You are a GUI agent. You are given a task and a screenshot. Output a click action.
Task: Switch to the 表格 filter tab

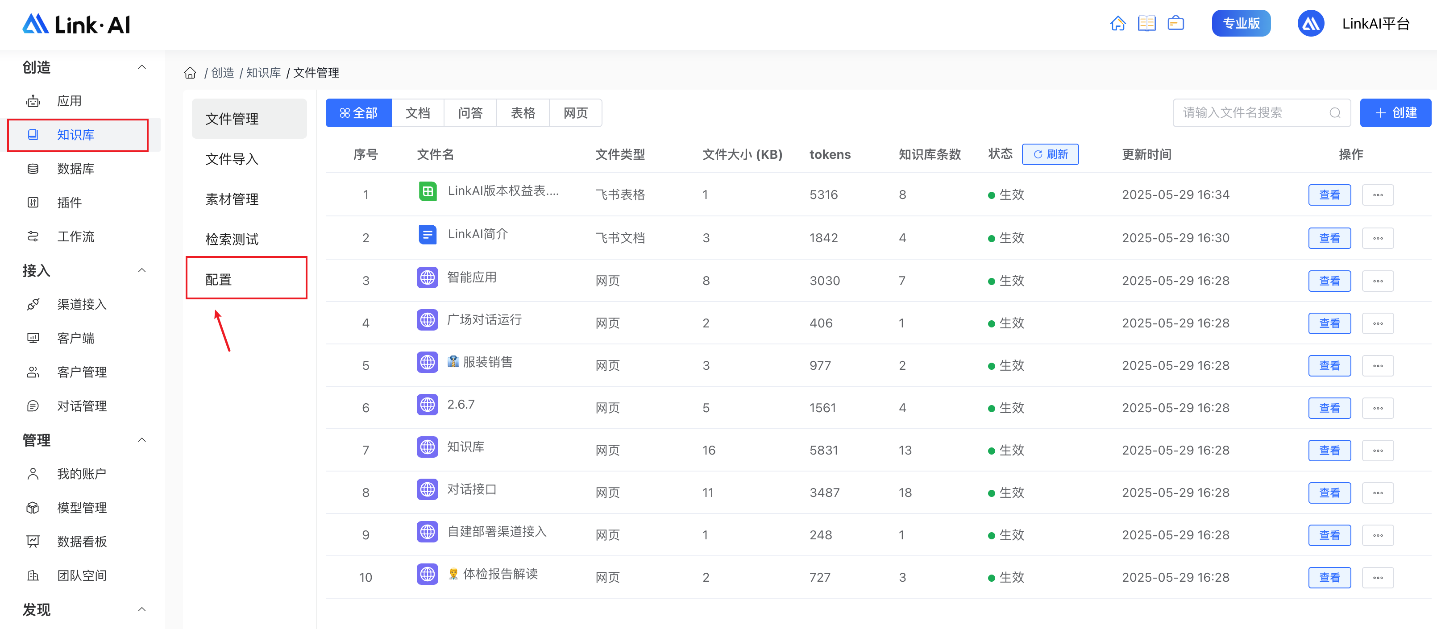(x=523, y=113)
